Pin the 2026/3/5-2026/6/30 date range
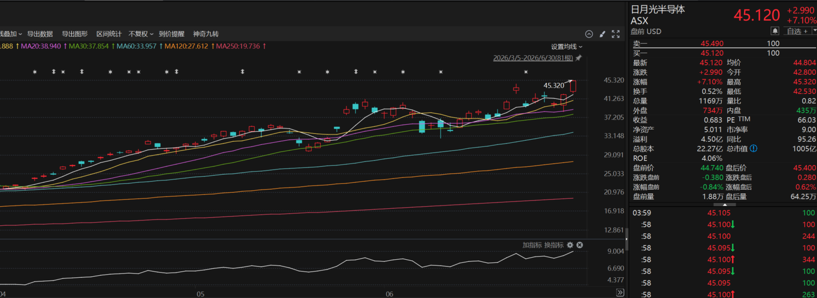This screenshot has height=298, width=817. [x=579, y=57]
